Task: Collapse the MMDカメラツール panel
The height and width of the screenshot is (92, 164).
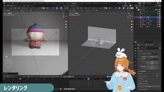Action: 144,84
